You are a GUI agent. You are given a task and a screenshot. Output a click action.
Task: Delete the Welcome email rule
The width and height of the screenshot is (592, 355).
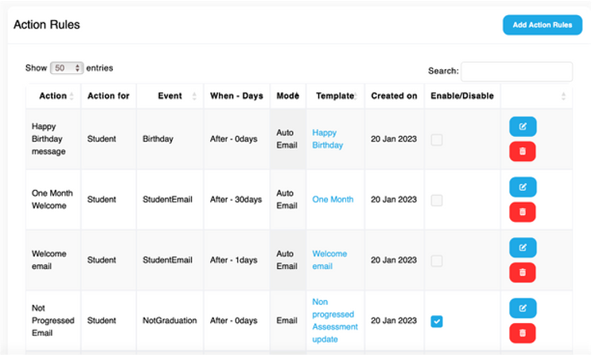coord(523,272)
